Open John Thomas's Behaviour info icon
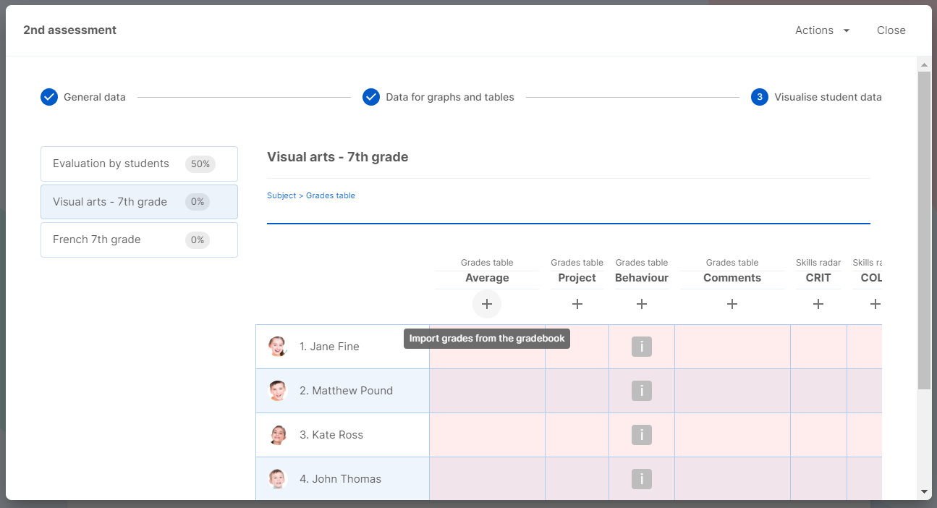The height and width of the screenshot is (508, 937). [x=642, y=479]
